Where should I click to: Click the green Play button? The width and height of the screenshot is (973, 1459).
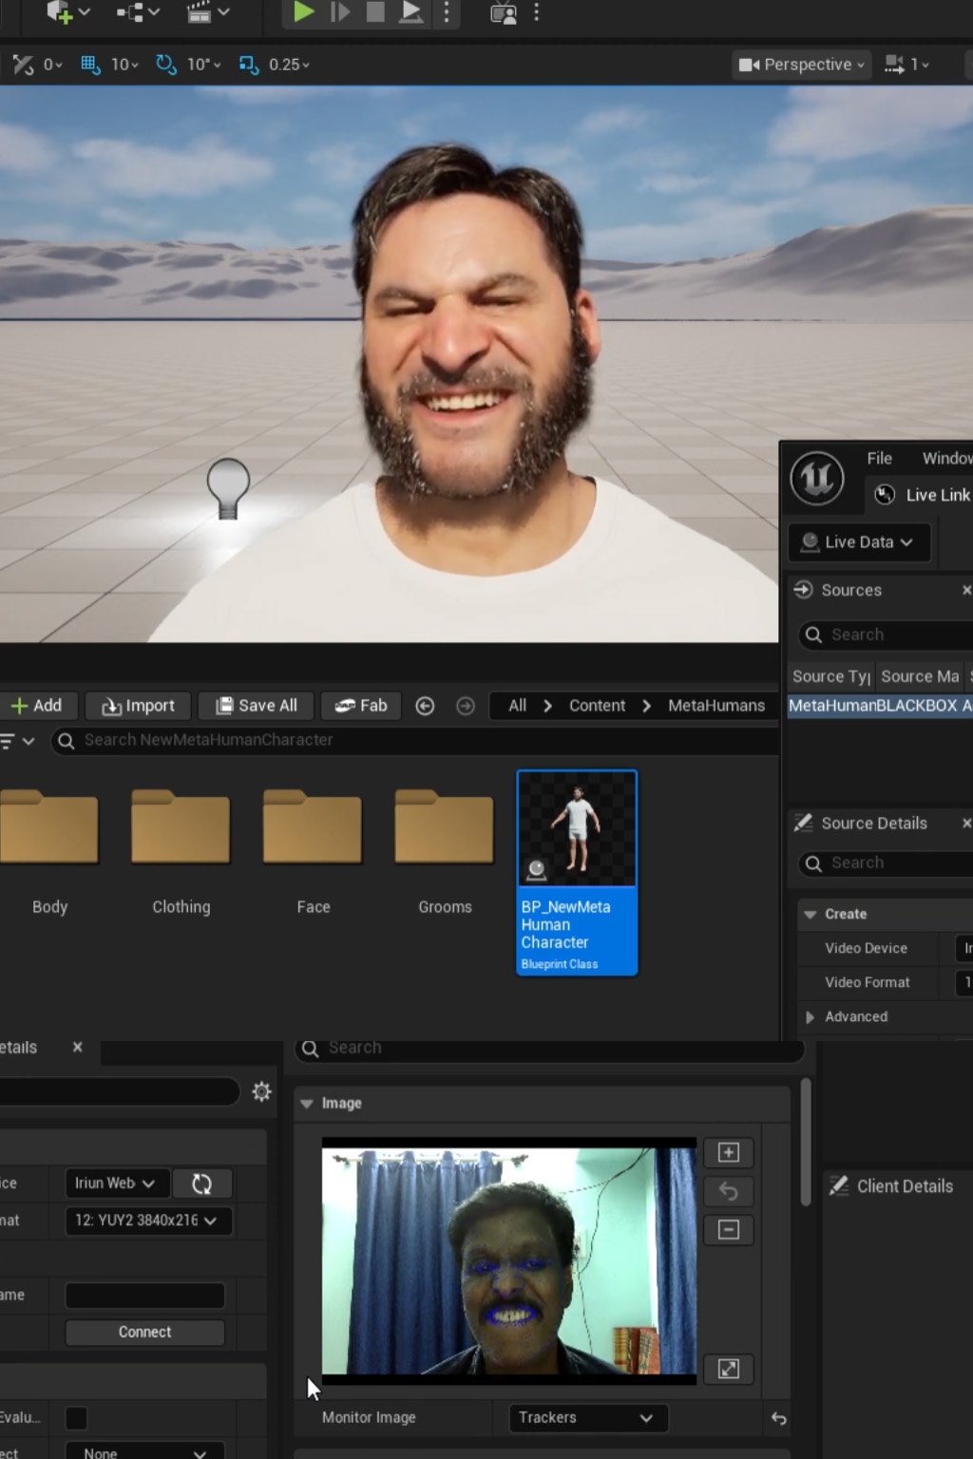tap(303, 11)
